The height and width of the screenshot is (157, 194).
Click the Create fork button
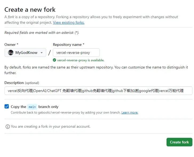[179, 142]
